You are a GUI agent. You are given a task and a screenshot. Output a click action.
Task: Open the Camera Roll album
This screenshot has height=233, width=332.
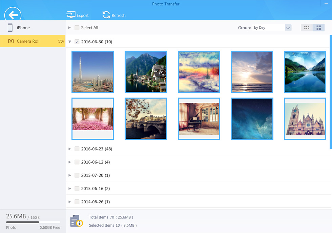coord(33,41)
